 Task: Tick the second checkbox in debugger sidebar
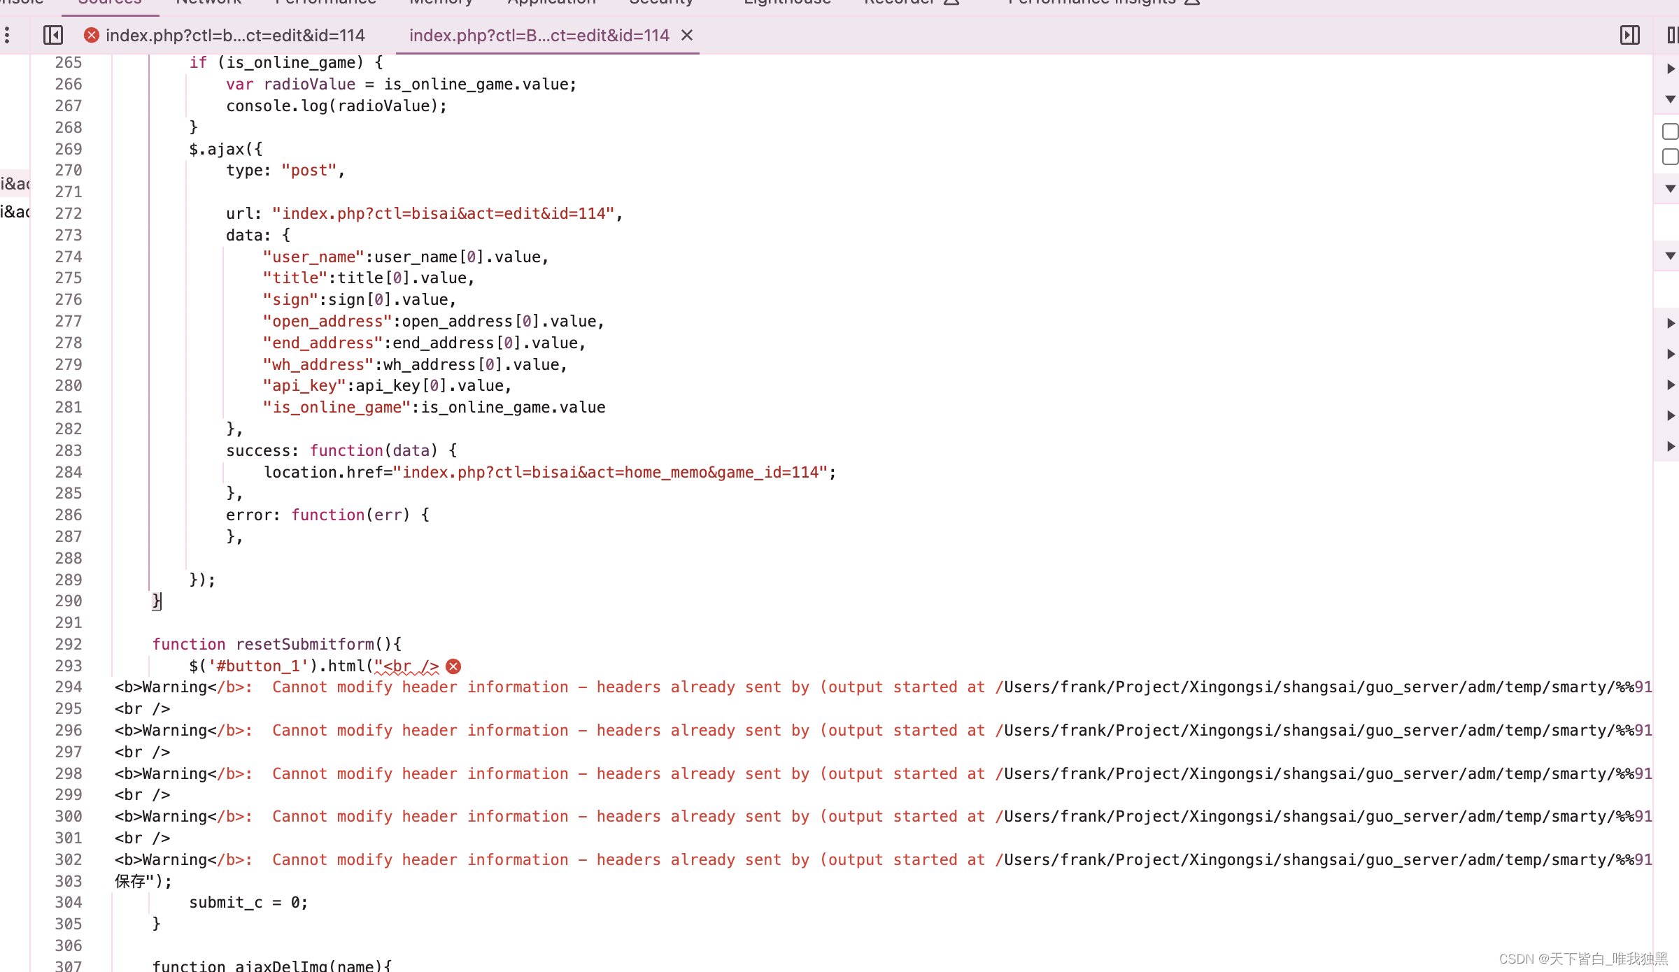click(x=1670, y=157)
